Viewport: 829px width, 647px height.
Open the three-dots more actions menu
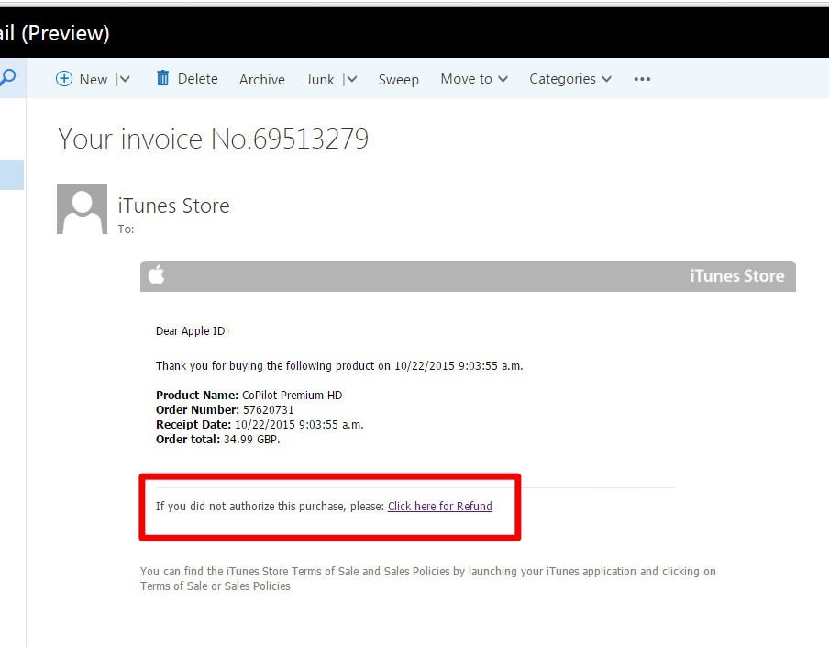pos(642,79)
